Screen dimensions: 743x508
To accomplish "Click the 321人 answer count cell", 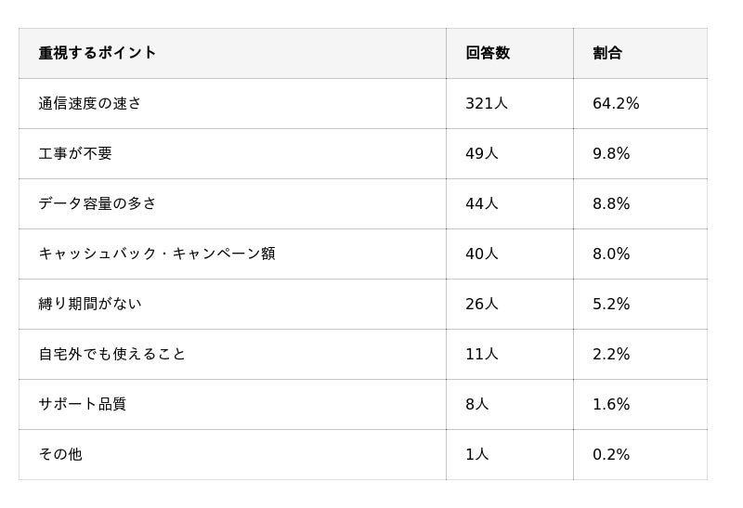I will click(x=487, y=103).
